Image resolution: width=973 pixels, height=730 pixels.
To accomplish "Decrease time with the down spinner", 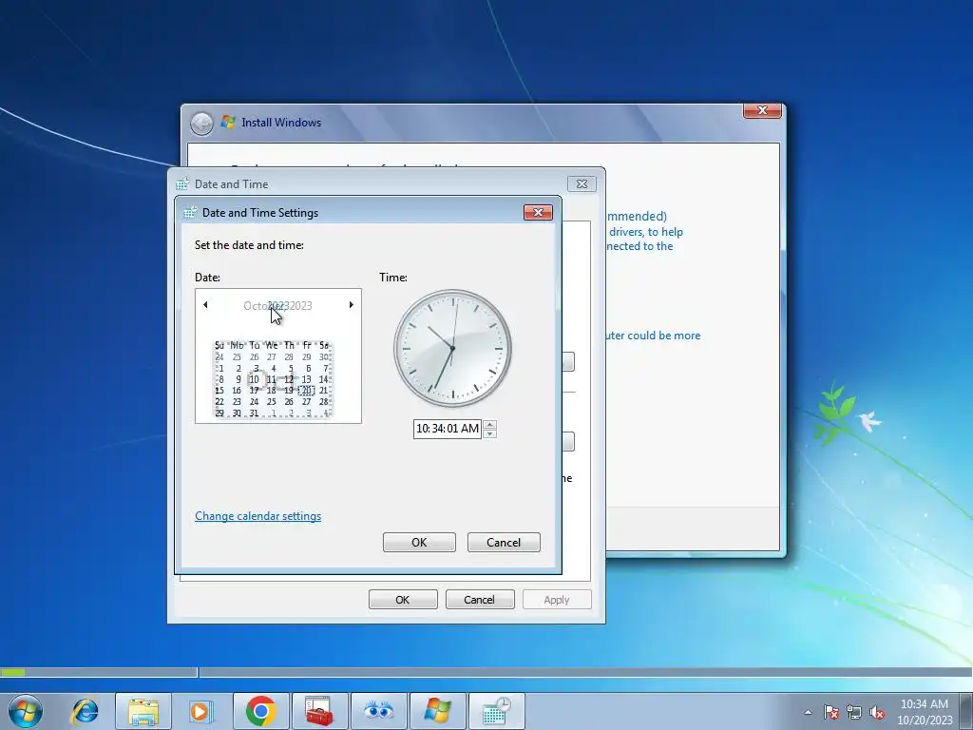I will (x=489, y=433).
